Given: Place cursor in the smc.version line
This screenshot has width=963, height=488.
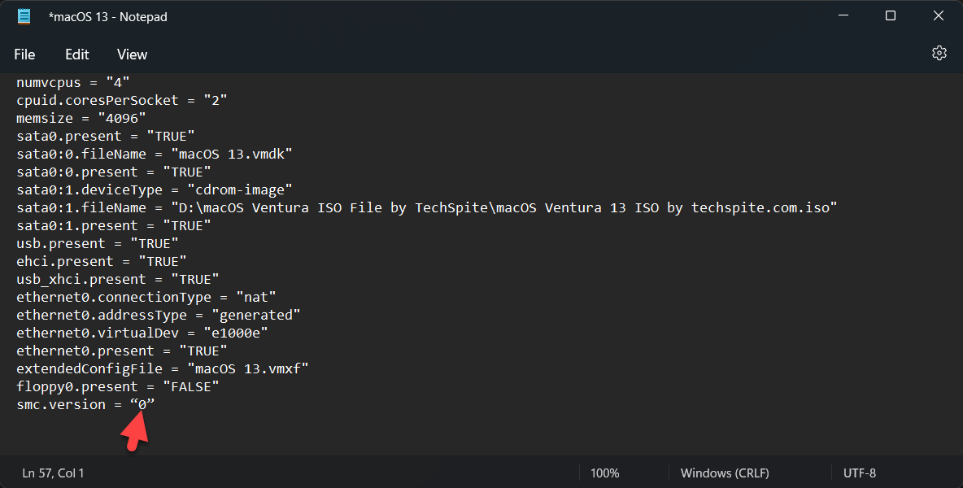Looking at the screenshot, I should coord(85,404).
